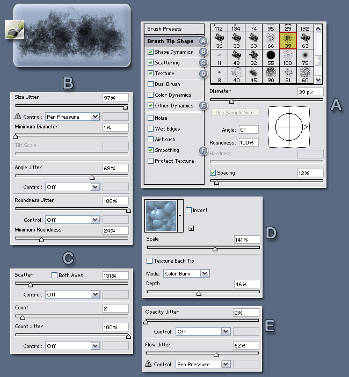Click the Diameter slider track
The image size is (349, 377).
pos(266,100)
